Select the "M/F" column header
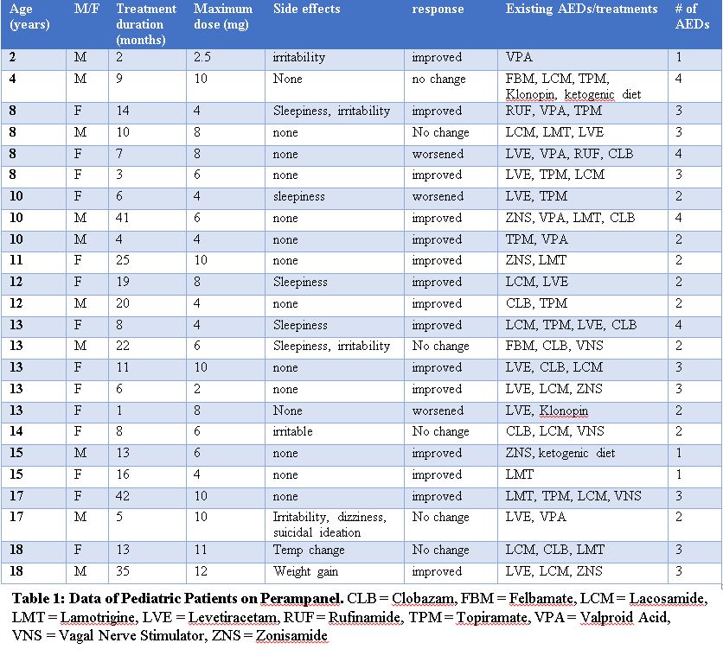The height and width of the screenshot is (662, 723). [x=85, y=10]
